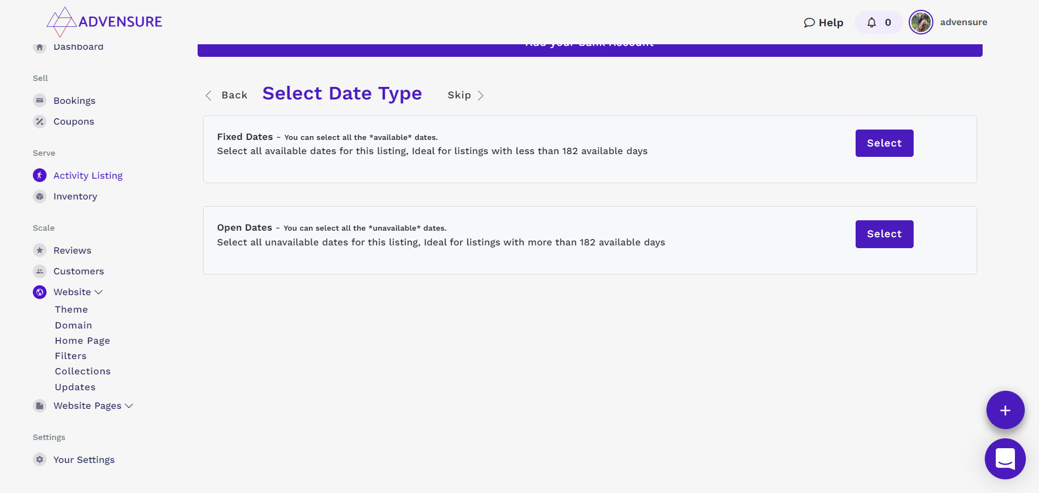
Task: Click the Bookings sidebar icon
Action: pyautogui.click(x=39, y=101)
